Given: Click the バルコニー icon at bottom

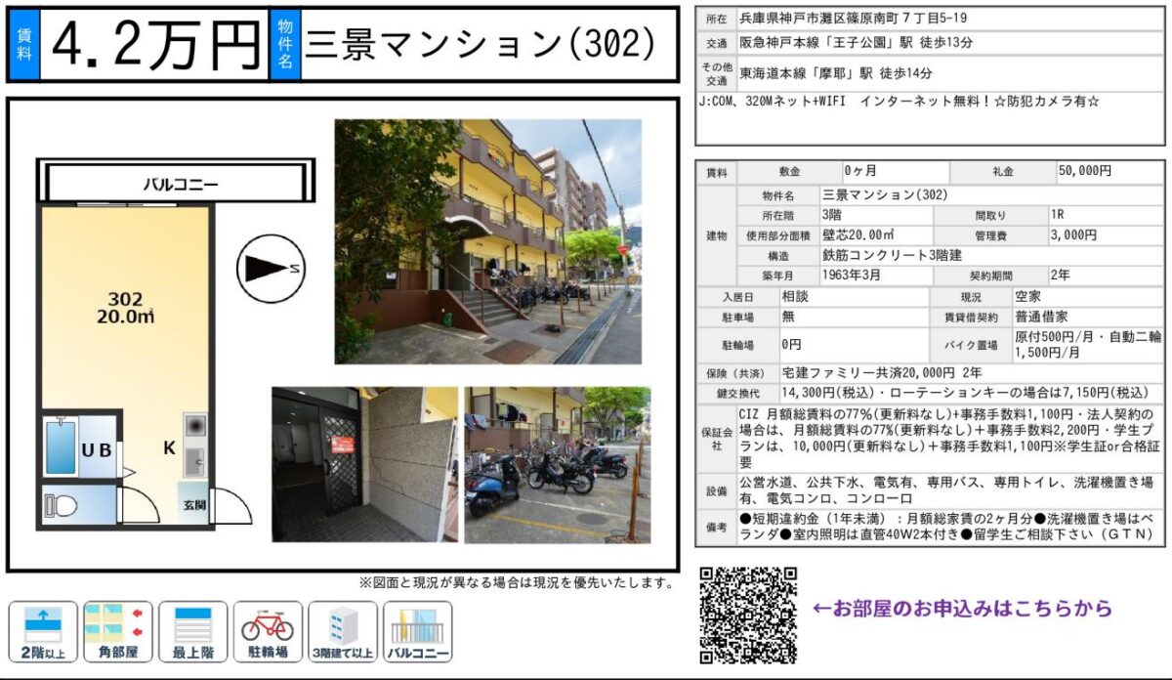Looking at the screenshot, I should (418, 632).
